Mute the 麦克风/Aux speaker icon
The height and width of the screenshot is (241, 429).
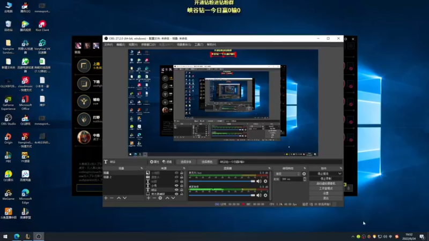click(x=259, y=181)
